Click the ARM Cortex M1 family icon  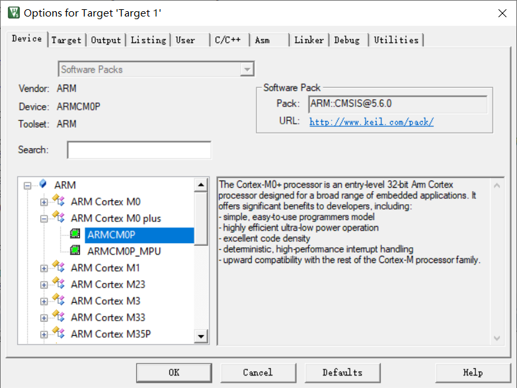point(59,266)
